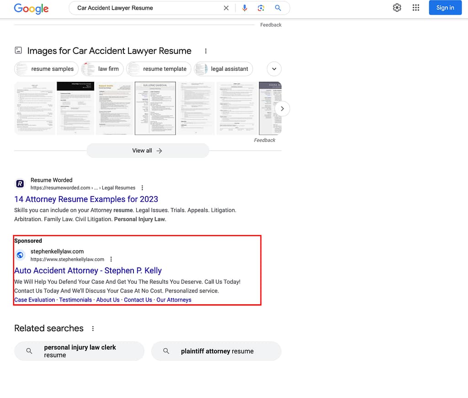Open sixth resume image thumbnail

[237, 108]
